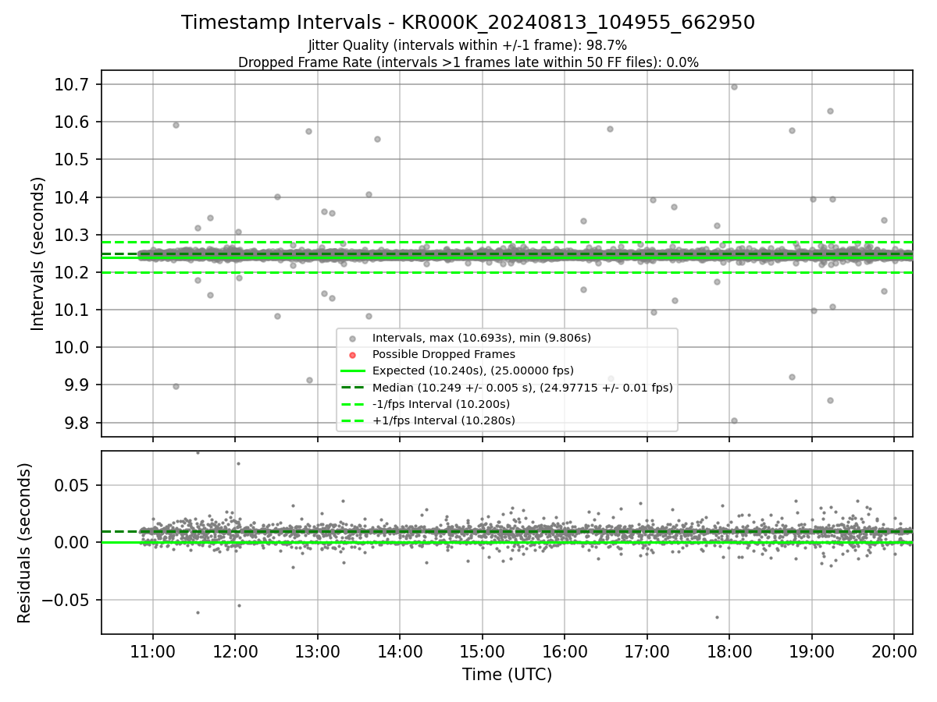Click the 'Residuals (seconds)' y-axis label
Image resolution: width=937 pixels, height=702 pixels.
tap(25, 543)
